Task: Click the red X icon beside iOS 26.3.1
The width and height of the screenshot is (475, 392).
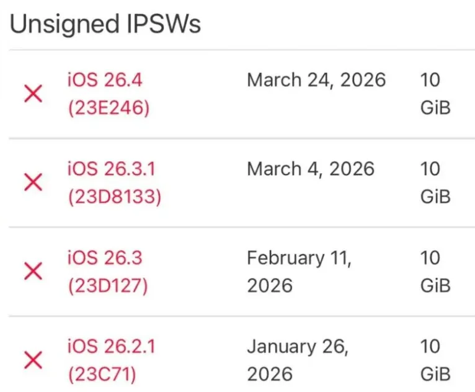Action: coord(33,182)
